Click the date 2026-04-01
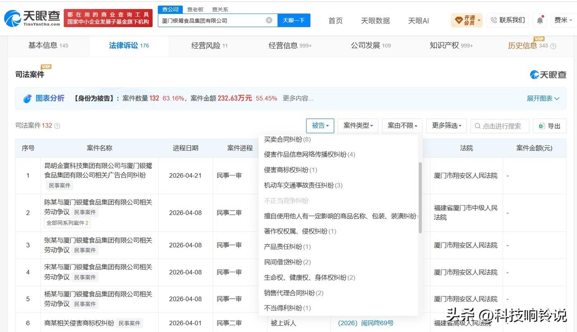This screenshot has height=332, width=577. tap(185, 323)
